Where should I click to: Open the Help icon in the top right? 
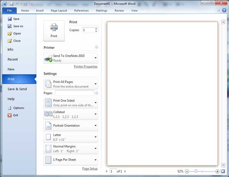pos(224,10)
